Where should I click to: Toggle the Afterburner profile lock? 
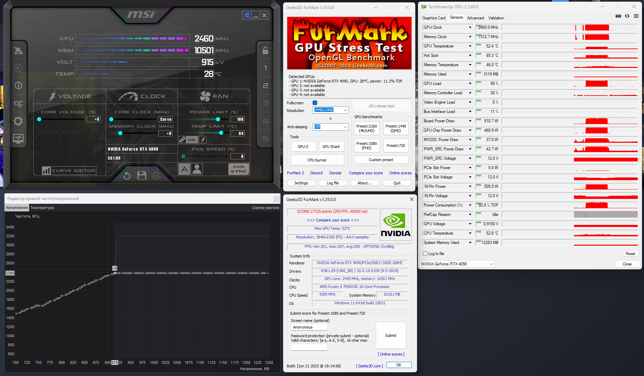(266, 51)
